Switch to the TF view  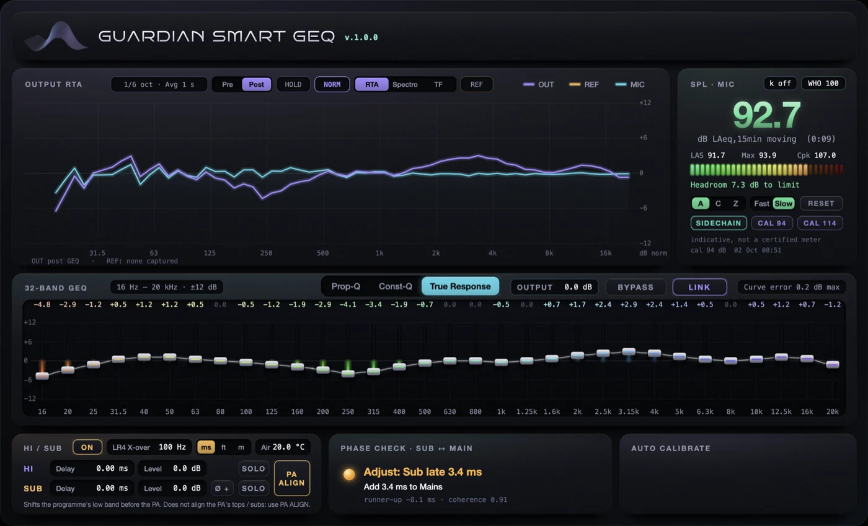coord(438,84)
